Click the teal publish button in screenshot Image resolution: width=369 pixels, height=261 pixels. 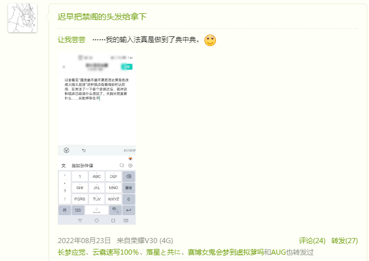click(x=126, y=67)
